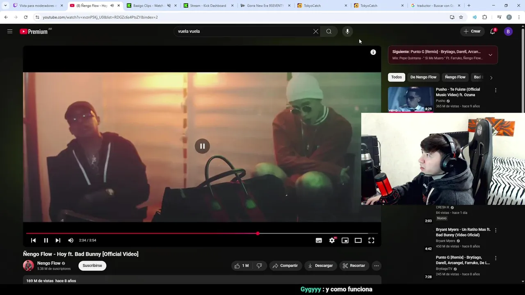Toggle theater mode view
Viewport: 525px width, 295px height.
pyautogui.click(x=358, y=241)
